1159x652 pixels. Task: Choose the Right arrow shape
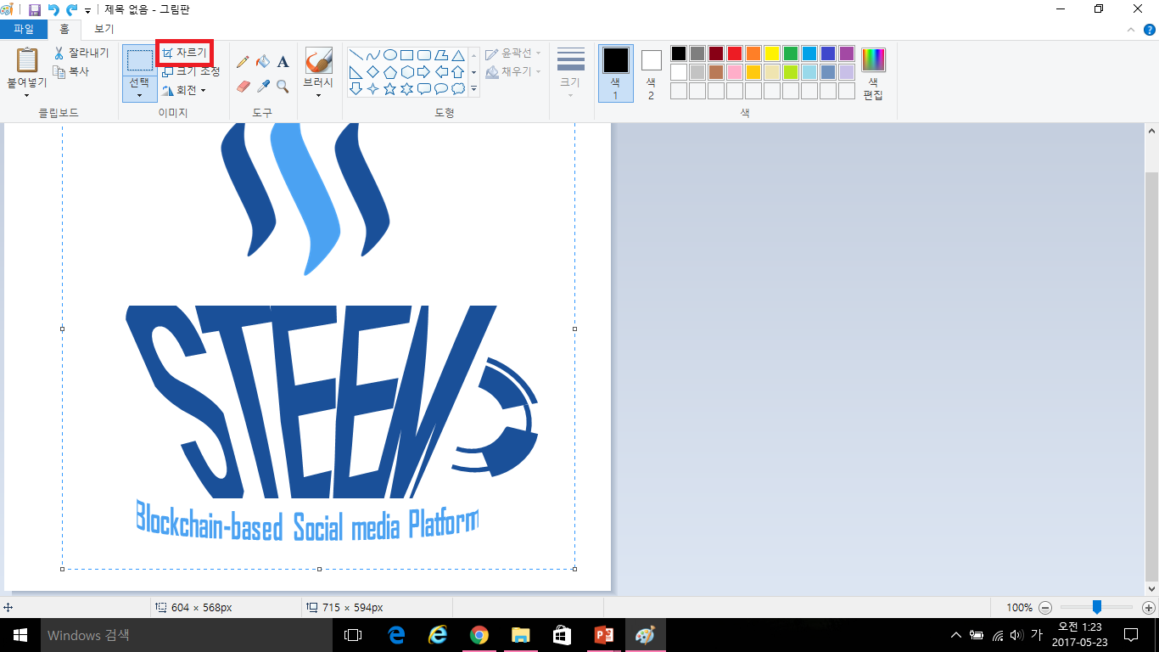[x=423, y=72]
